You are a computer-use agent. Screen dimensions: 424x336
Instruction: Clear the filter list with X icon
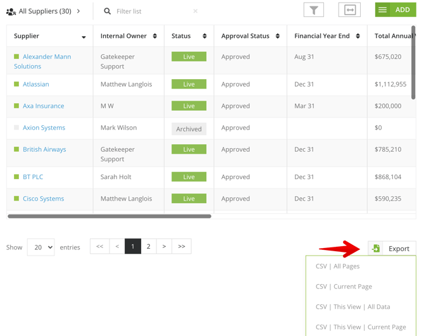196,11
